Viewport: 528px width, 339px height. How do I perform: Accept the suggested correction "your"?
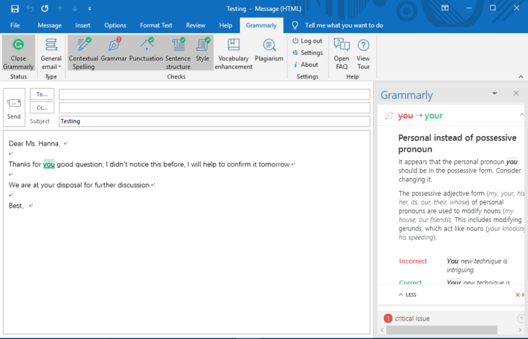click(433, 116)
